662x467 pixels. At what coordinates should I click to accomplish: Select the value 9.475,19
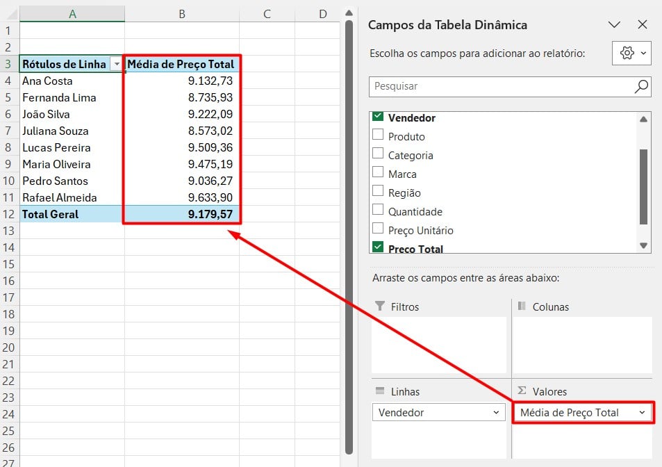[182, 164]
